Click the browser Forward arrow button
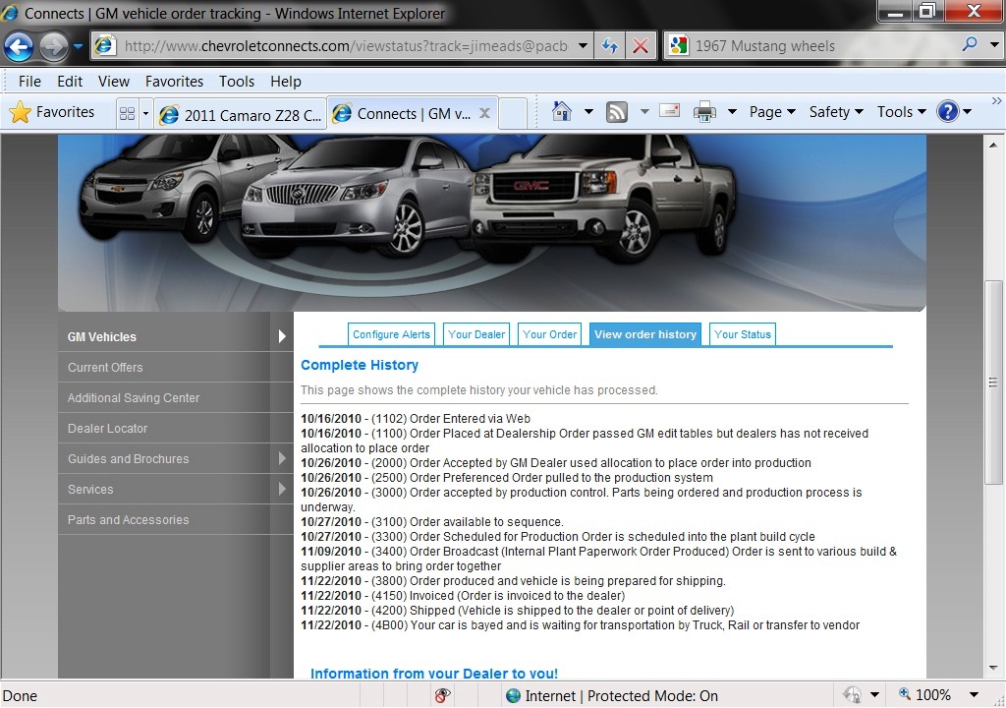 click(53, 46)
